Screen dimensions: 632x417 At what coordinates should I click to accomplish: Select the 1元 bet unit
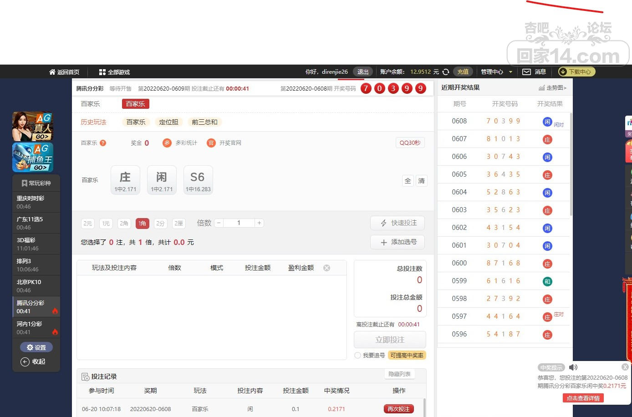pos(106,224)
